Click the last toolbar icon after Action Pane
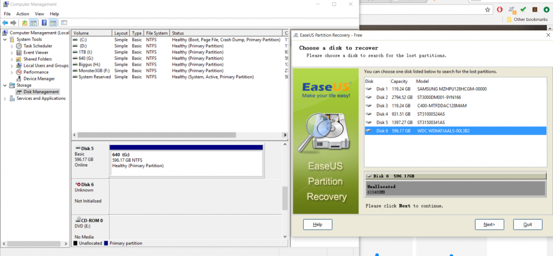 (64, 23)
